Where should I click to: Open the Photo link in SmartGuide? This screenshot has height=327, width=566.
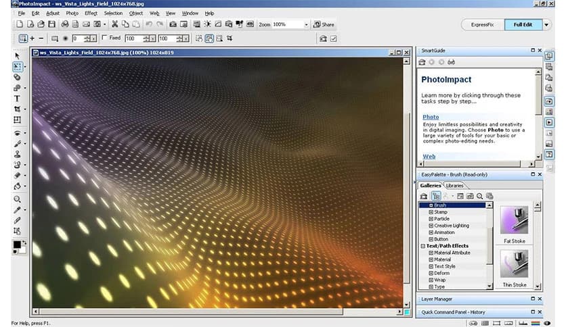click(431, 117)
